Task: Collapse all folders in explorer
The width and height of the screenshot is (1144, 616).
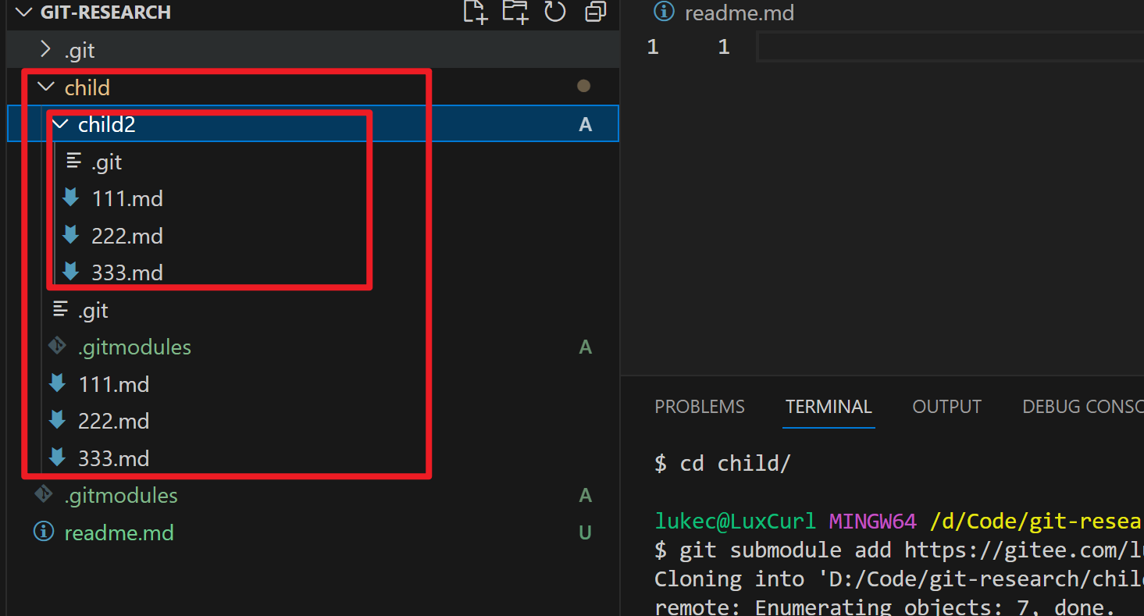Action: pos(596,12)
